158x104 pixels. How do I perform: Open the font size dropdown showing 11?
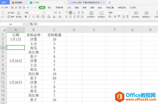tap(52, 13)
